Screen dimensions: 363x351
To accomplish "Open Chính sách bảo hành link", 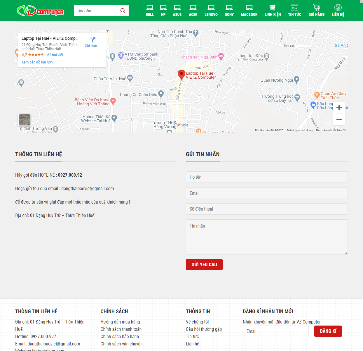I will click(120, 337).
